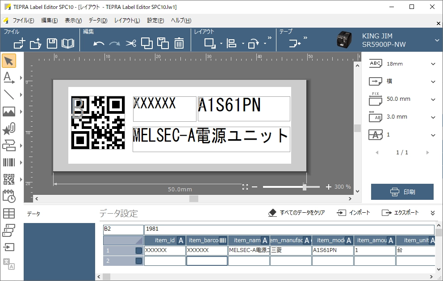This screenshot has height=281, width=443.
Task: Click the date/time stamp tool
Action: (x=9, y=196)
